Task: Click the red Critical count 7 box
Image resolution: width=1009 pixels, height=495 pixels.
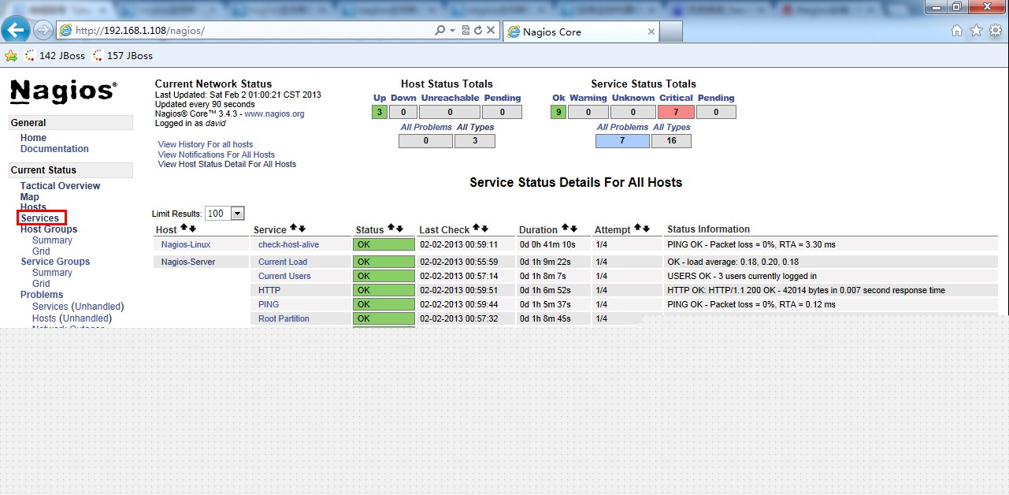Action: 677,112
